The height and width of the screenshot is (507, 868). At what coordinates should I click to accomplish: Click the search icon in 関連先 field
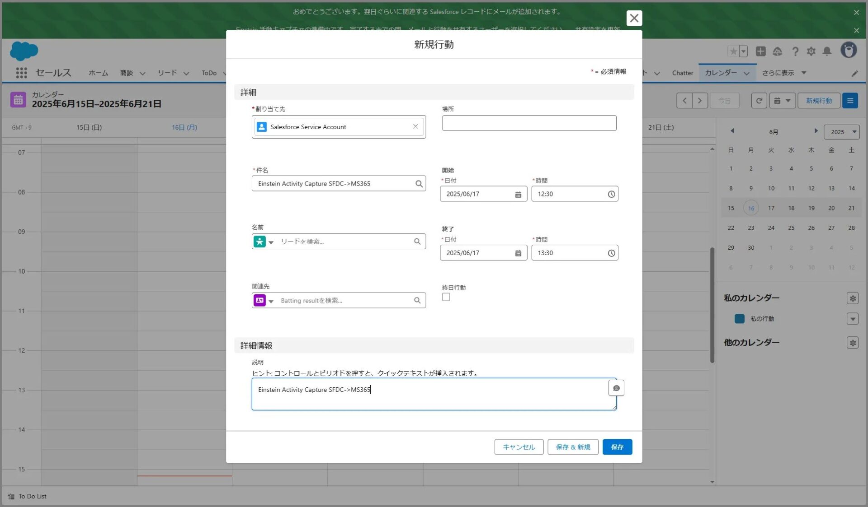pyautogui.click(x=417, y=301)
